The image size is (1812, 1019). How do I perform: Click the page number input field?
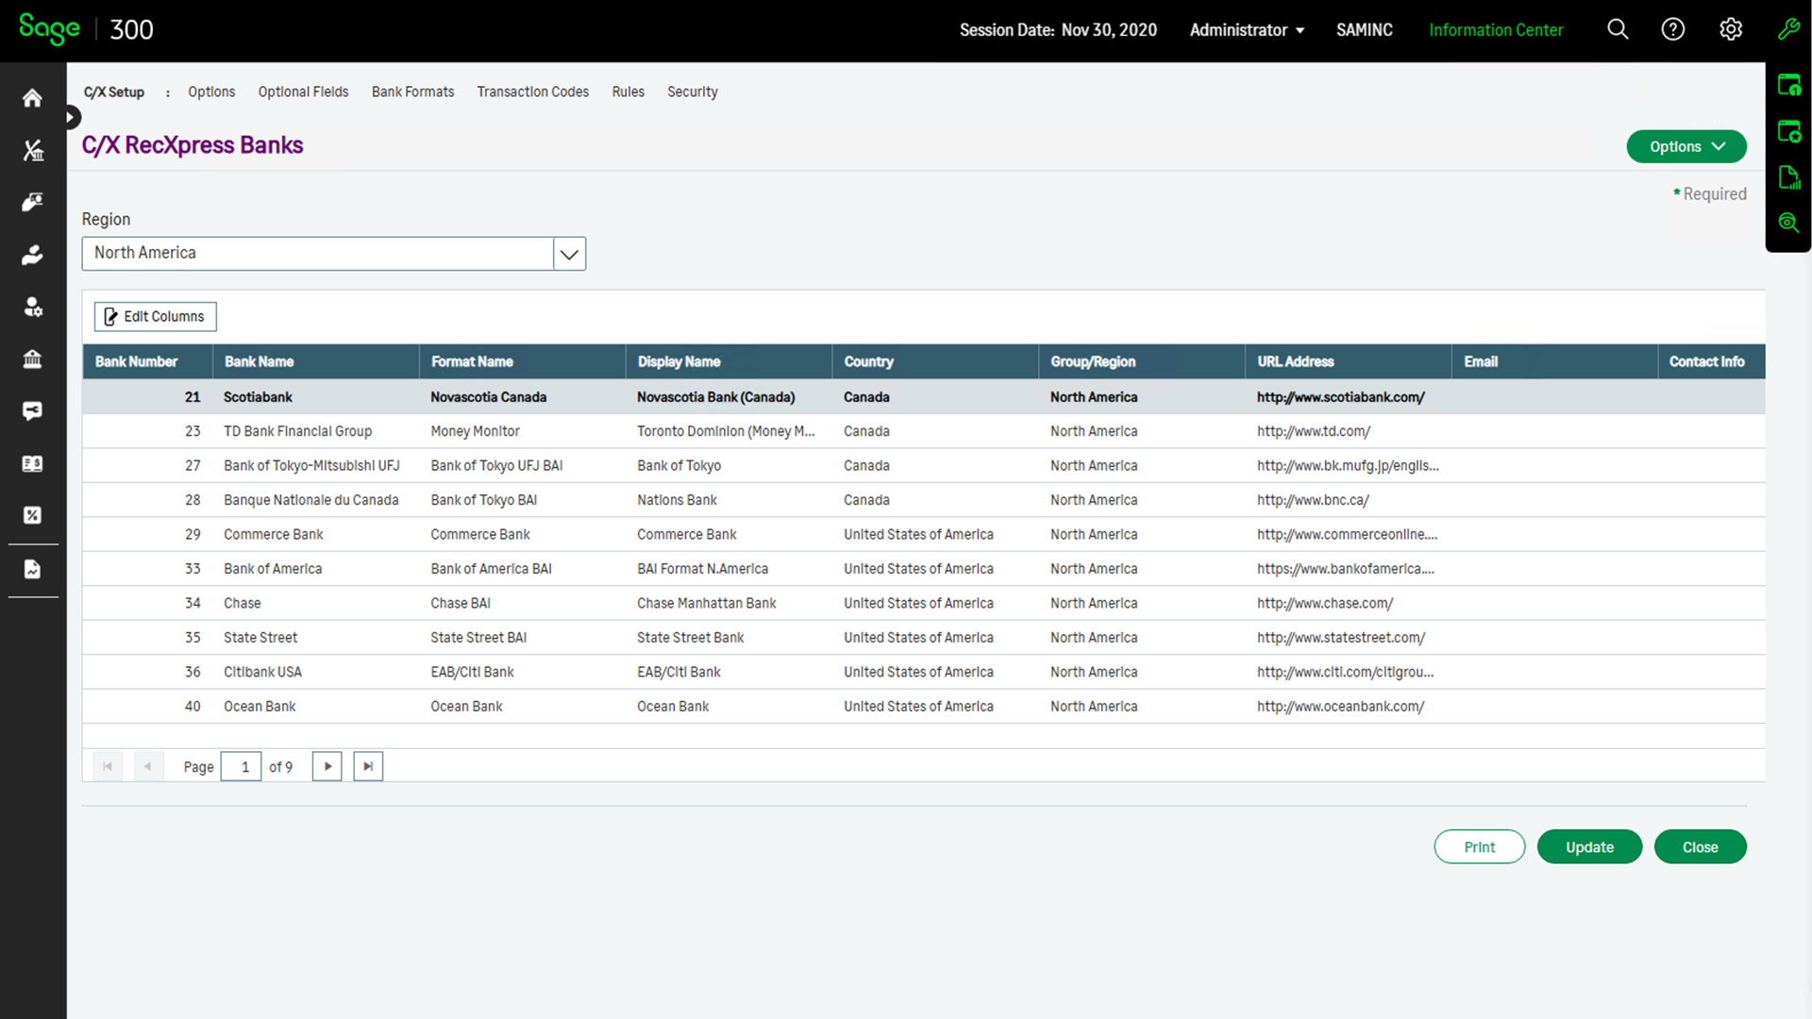pos(241,766)
